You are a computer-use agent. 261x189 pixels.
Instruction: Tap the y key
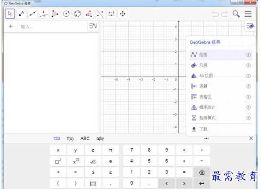pos(76,150)
